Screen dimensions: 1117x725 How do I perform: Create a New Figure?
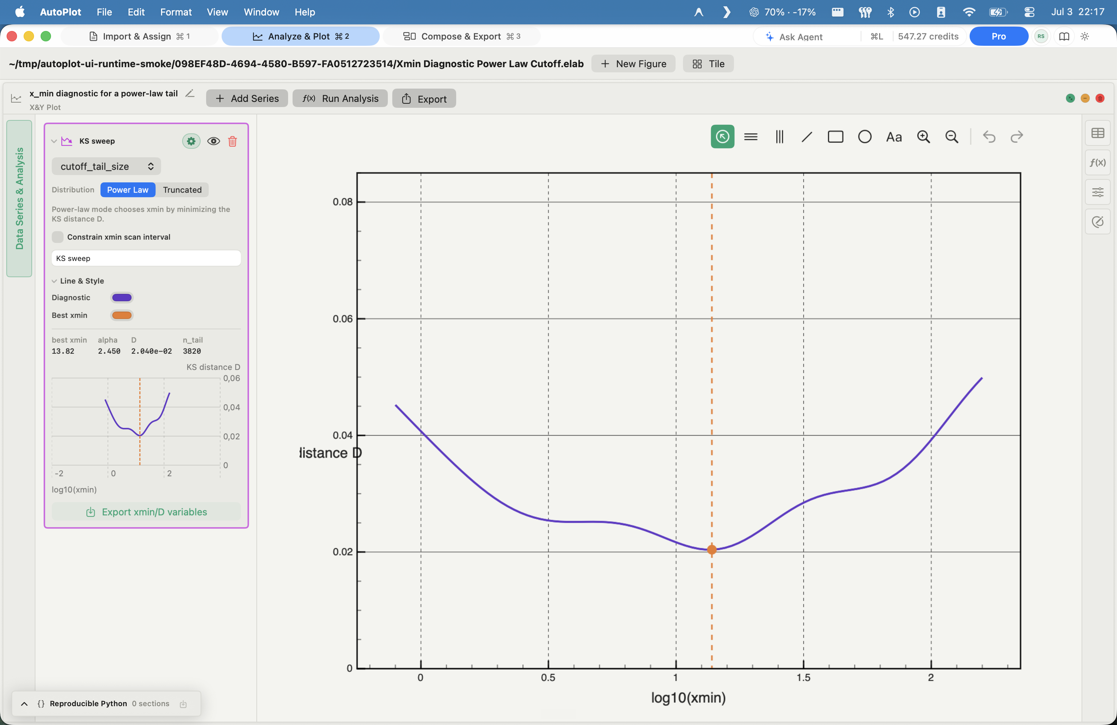tap(633, 63)
